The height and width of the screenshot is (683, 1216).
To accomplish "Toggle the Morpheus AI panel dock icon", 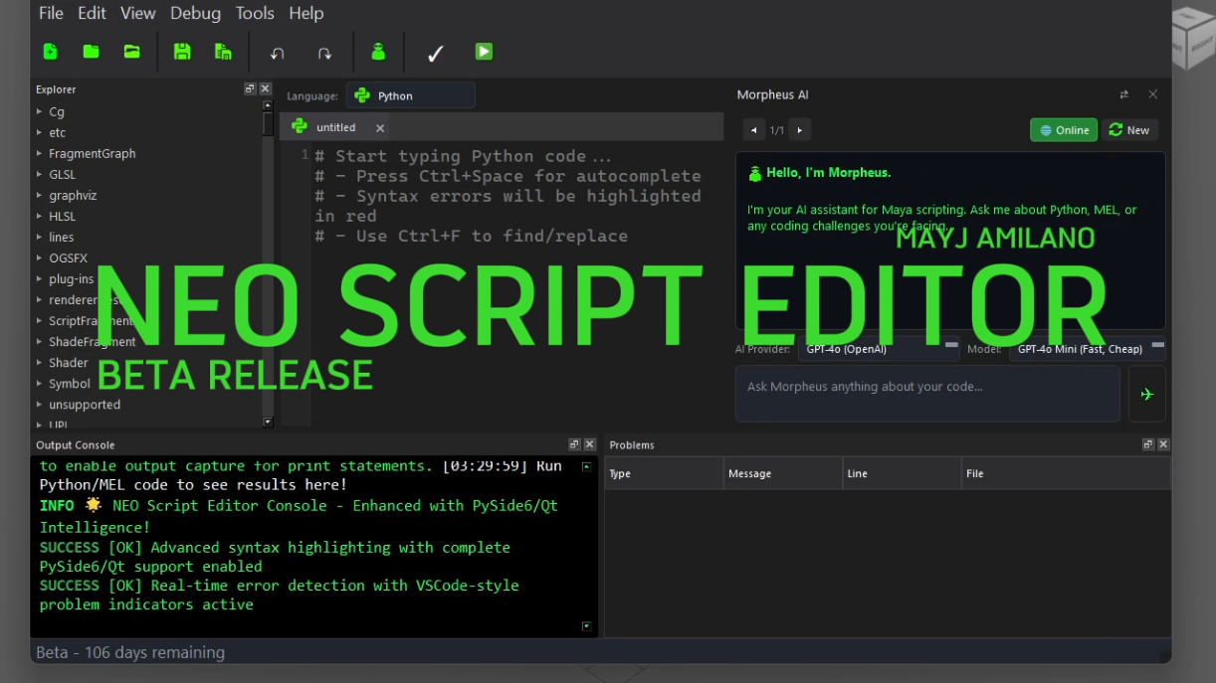I will (1123, 94).
